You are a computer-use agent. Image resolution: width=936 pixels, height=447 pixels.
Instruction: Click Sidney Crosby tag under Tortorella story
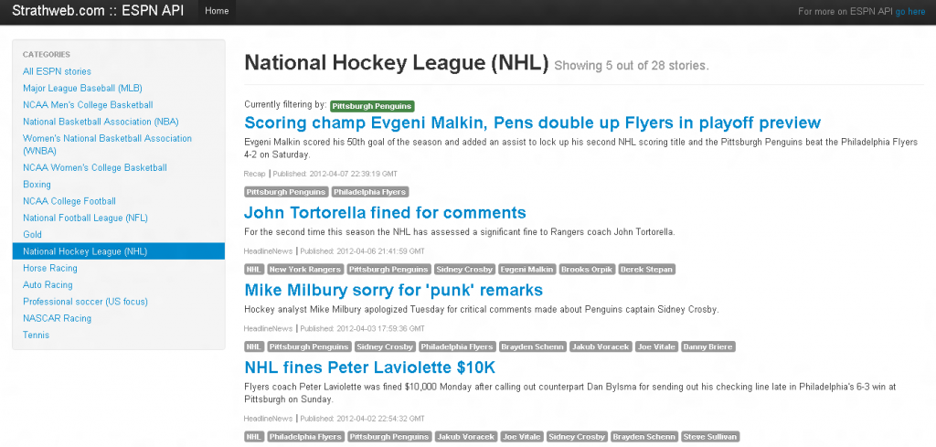coord(464,269)
